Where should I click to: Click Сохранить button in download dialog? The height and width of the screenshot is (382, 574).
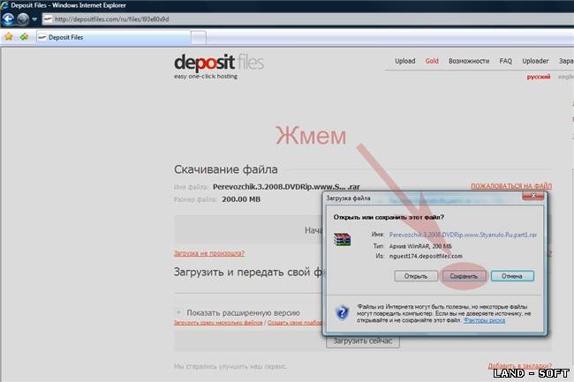(x=464, y=276)
